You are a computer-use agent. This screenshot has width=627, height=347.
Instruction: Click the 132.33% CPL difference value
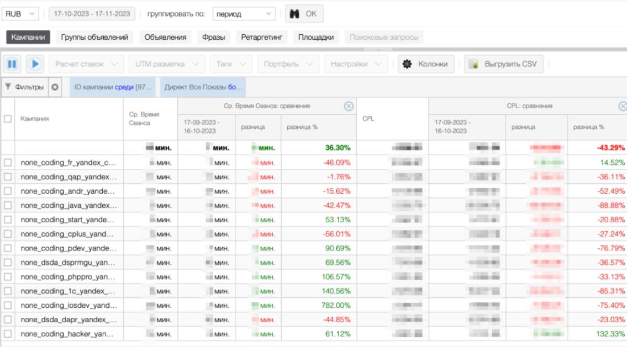pyautogui.click(x=610, y=334)
